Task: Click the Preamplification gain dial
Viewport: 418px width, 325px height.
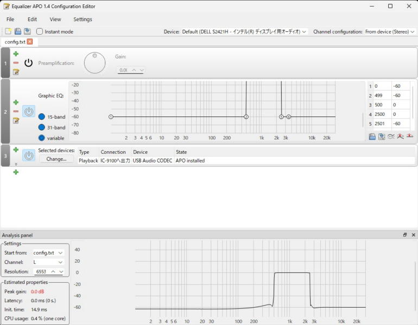Action: point(94,63)
